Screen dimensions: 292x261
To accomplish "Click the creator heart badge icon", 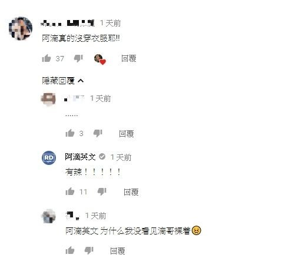I will click(x=100, y=60).
